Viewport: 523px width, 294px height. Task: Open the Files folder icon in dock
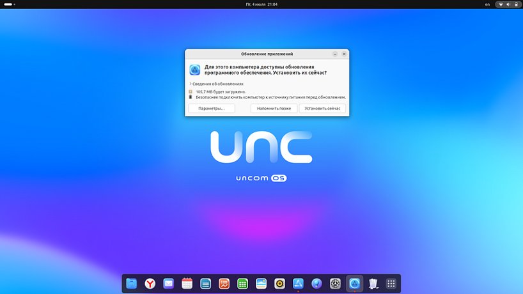coord(132,284)
